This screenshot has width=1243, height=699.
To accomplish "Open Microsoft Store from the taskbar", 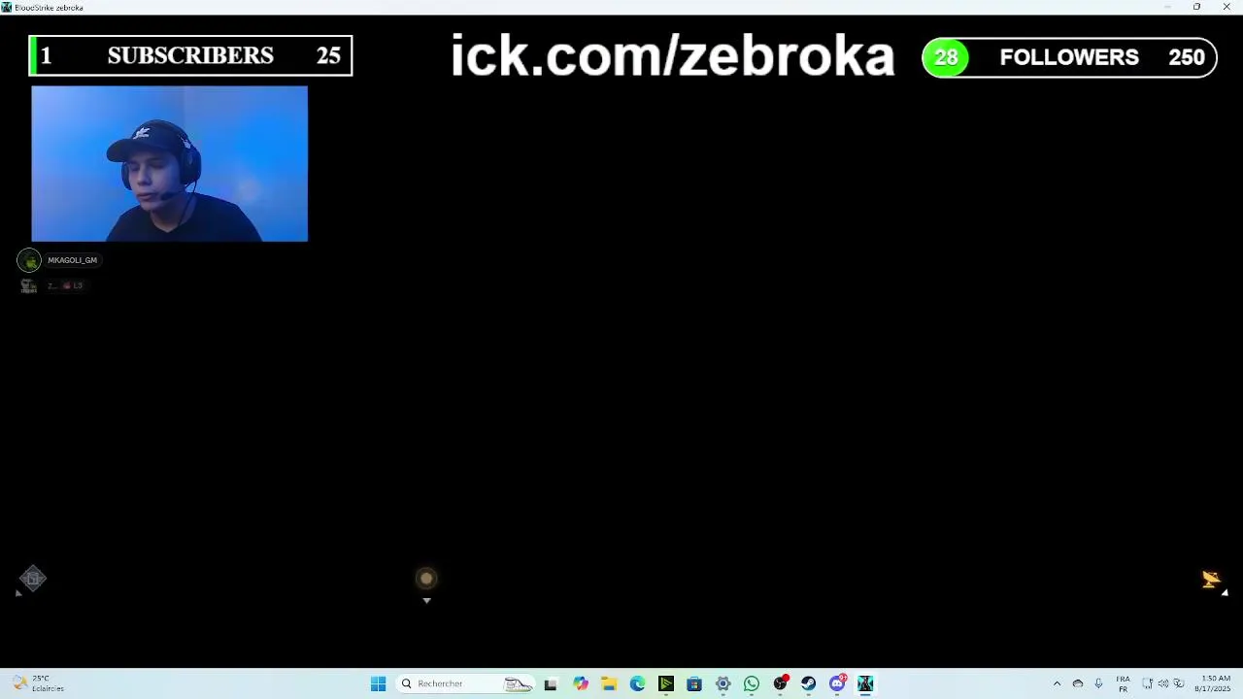I will pyautogui.click(x=694, y=683).
